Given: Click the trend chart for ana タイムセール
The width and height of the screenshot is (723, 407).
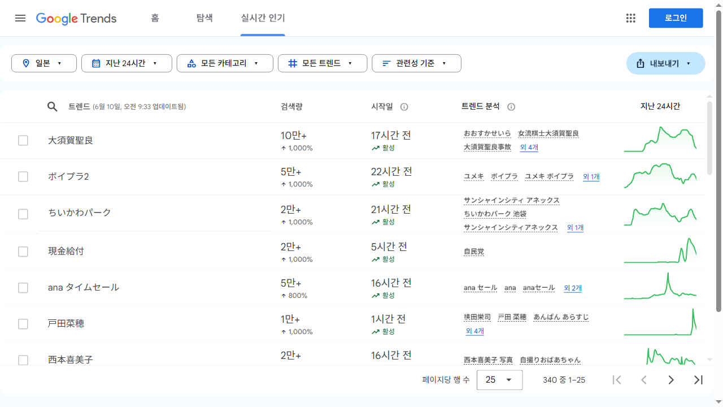Looking at the screenshot, I should tap(660, 286).
